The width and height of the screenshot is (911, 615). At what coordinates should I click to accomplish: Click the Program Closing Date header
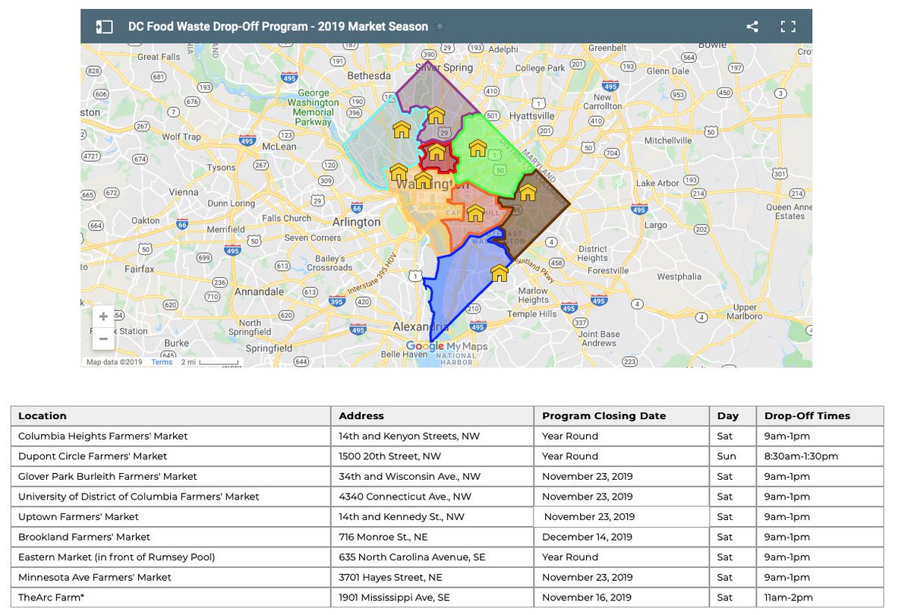coord(622,416)
